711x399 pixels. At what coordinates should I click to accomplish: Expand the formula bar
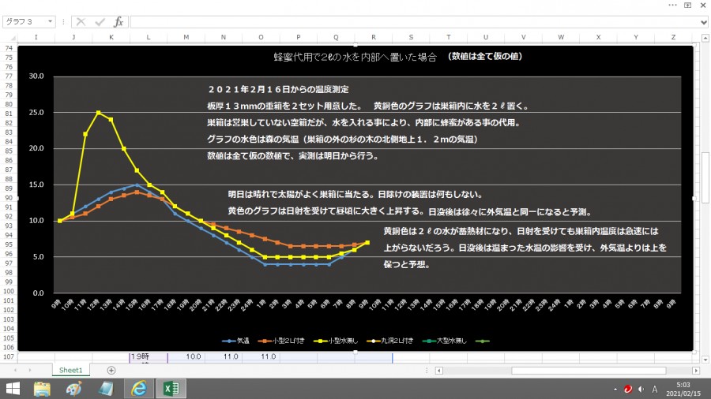(x=703, y=22)
